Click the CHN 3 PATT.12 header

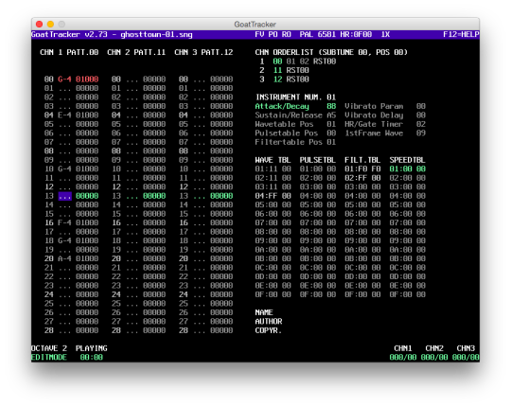(203, 52)
